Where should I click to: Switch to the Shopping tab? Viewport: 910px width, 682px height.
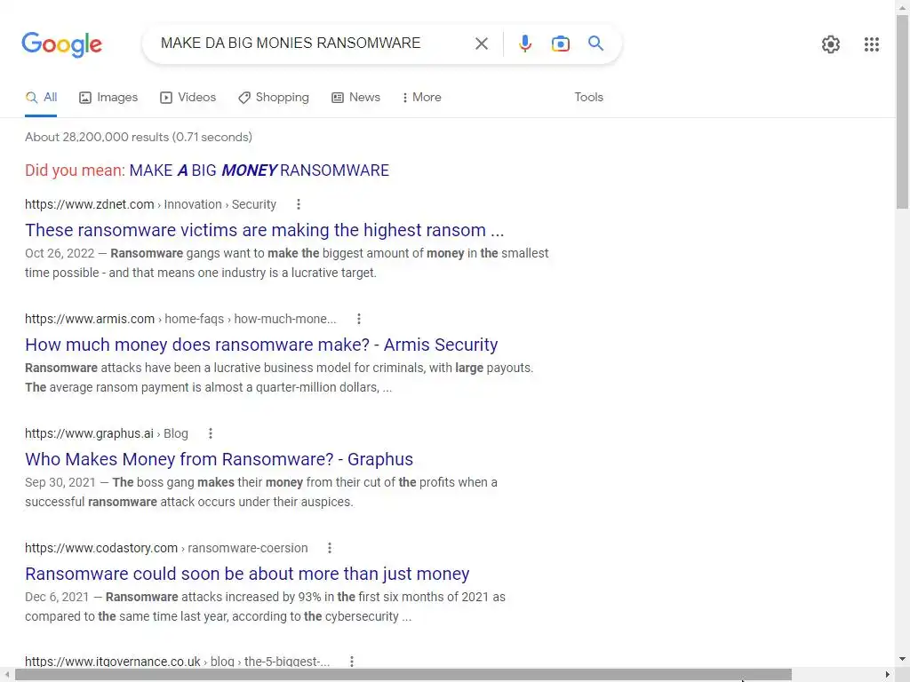point(274,98)
